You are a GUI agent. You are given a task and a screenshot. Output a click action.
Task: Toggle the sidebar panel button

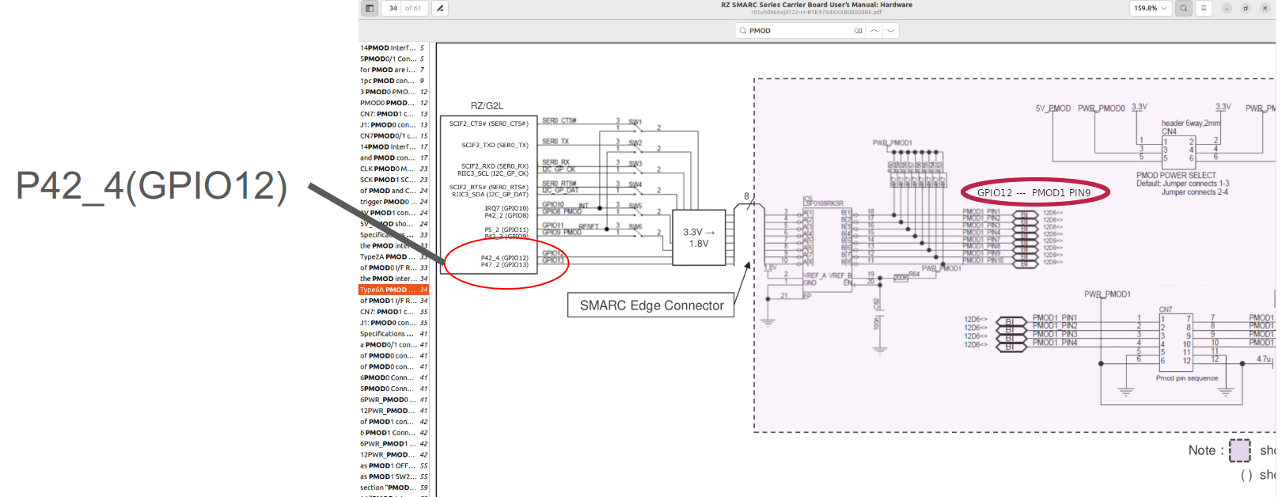pos(370,8)
